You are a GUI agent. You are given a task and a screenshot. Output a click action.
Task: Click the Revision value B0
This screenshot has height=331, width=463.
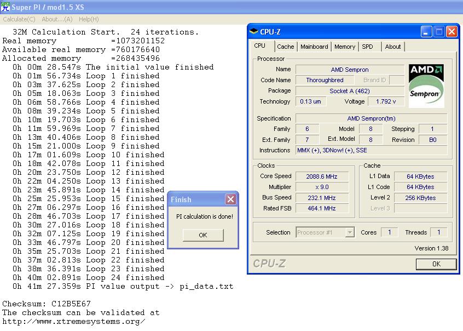coord(433,140)
